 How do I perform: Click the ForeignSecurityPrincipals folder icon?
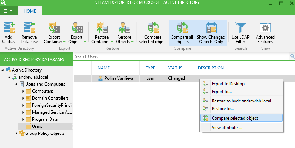point(29,105)
